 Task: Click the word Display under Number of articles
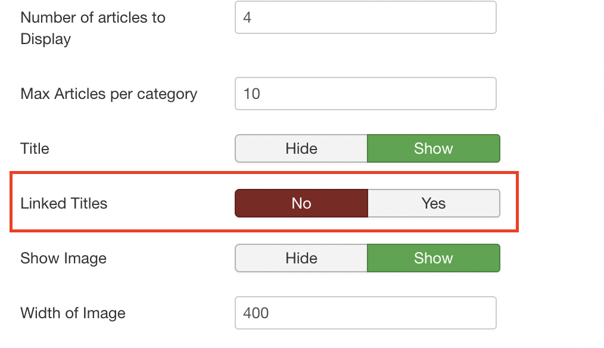point(45,39)
